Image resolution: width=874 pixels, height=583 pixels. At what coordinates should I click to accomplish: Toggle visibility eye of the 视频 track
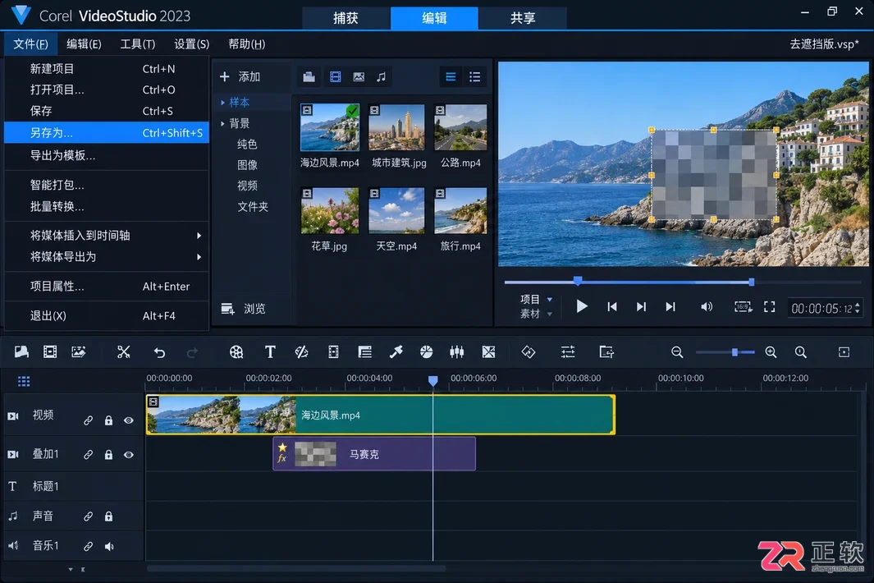pos(129,420)
